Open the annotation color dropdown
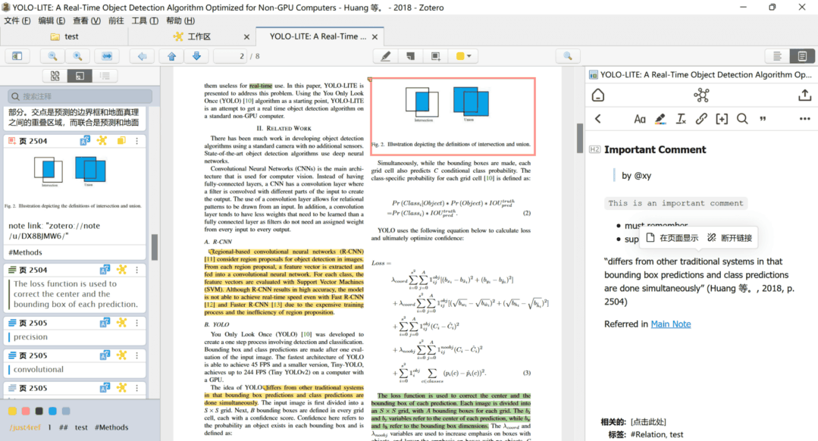 (x=464, y=56)
